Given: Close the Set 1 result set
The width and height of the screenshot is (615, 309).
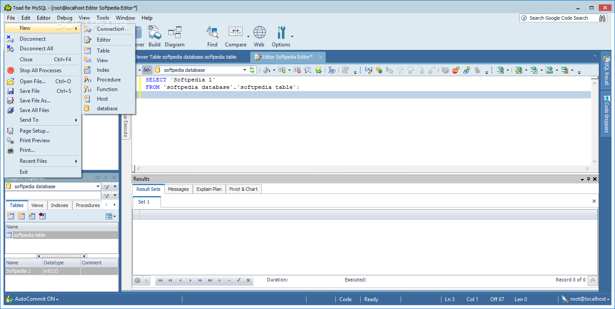Looking at the screenshot, I should (594, 201).
